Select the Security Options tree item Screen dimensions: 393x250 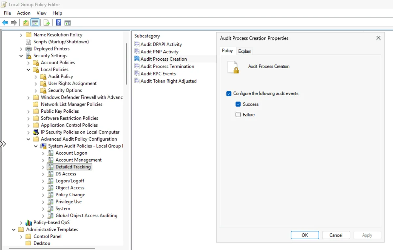65,90
